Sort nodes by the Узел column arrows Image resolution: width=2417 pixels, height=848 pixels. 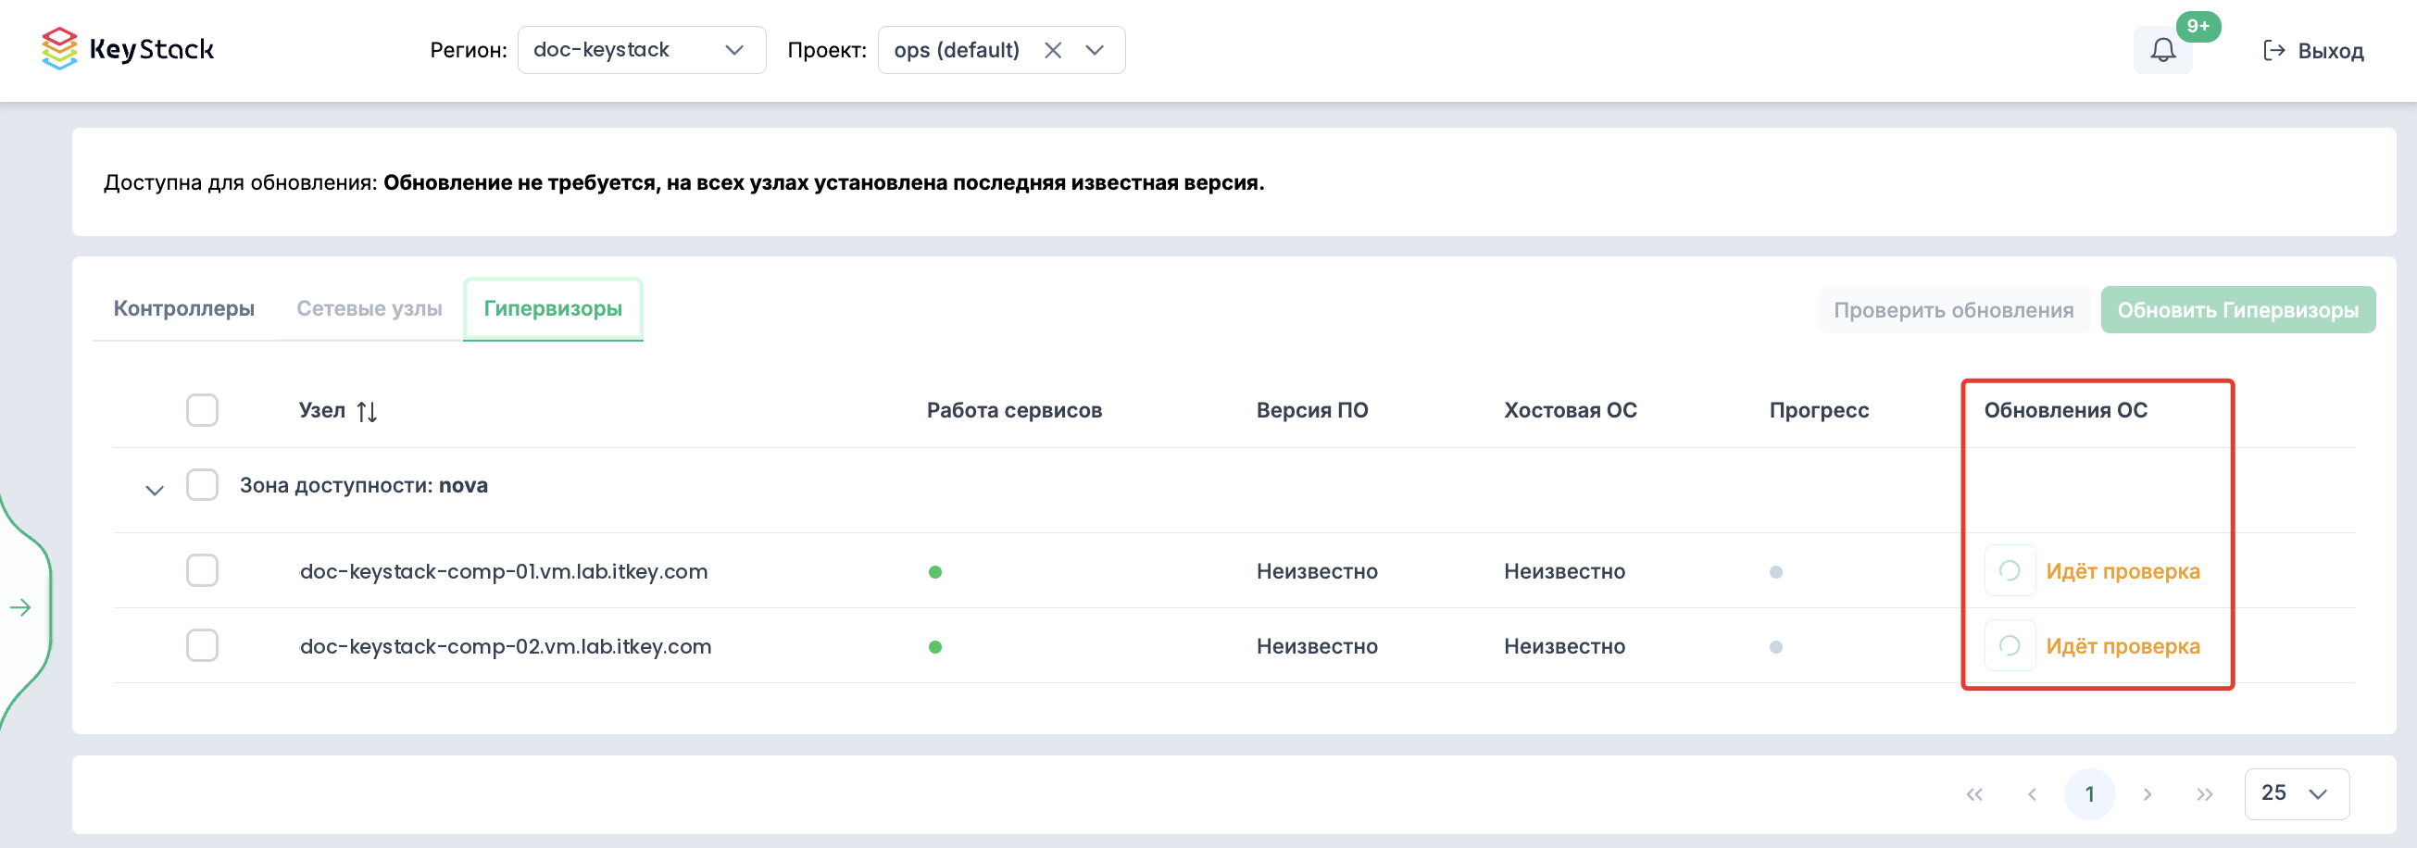pyautogui.click(x=367, y=411)
